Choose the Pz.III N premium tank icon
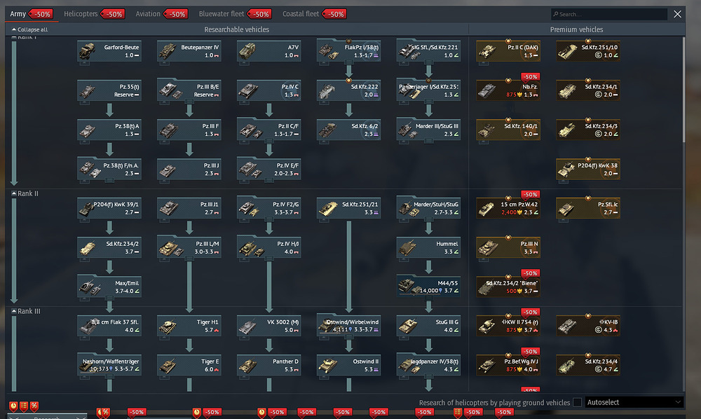The height and width of the screenshot is (419, 701). click(486, 247)
